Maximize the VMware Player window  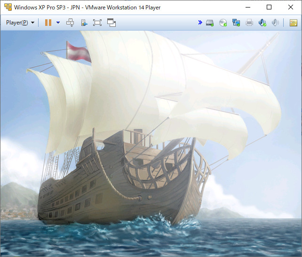269,8
